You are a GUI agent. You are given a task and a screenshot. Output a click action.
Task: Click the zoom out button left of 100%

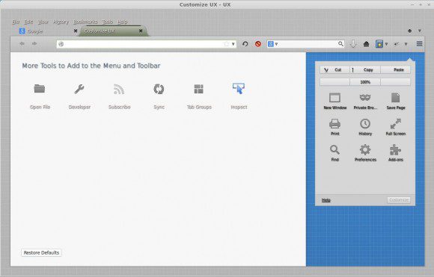[x=335, y=82]
